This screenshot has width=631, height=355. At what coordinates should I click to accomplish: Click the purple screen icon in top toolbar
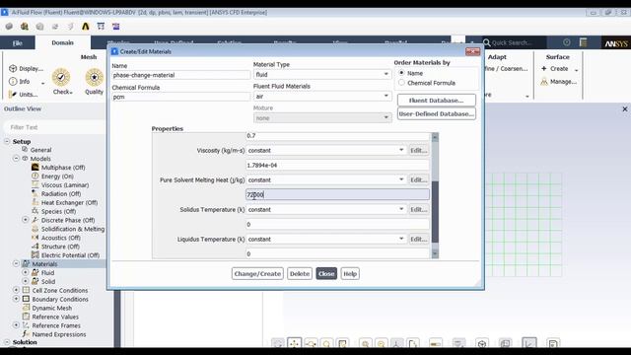pos(116,27)
